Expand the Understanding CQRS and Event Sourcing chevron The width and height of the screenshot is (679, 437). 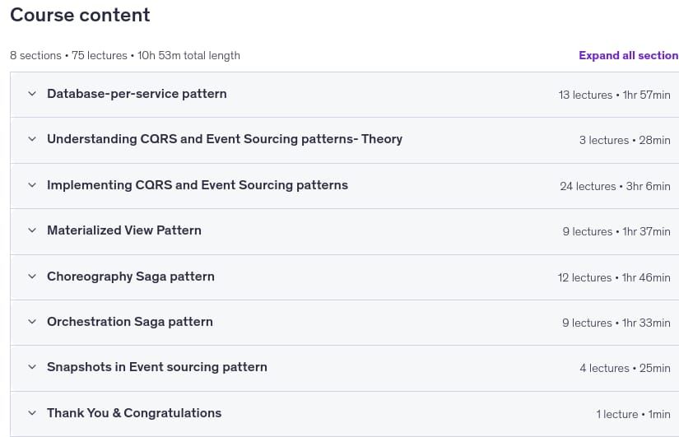click(32, 139)
